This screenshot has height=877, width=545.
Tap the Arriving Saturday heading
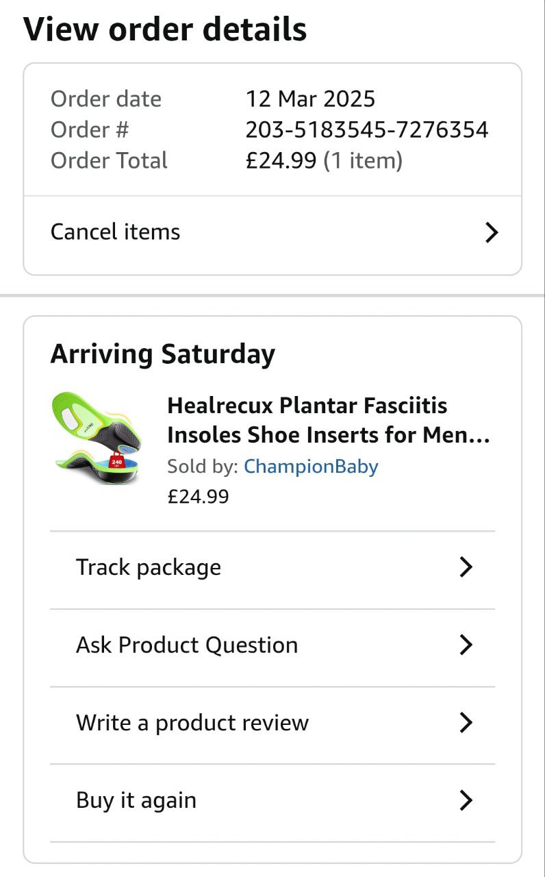click(x=163, y=354)
